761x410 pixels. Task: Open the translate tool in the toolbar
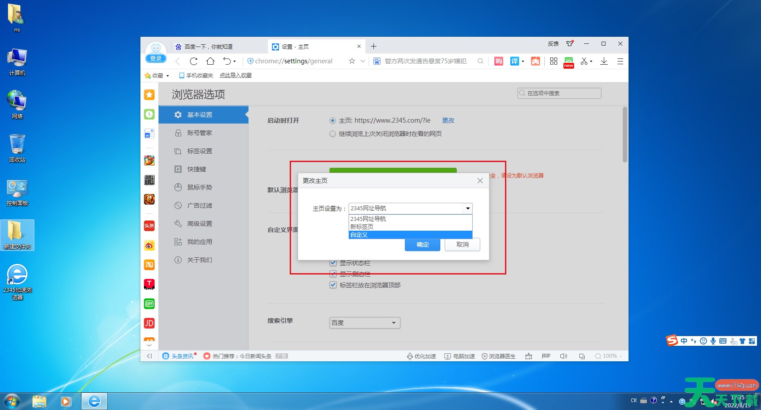(515, 61)
